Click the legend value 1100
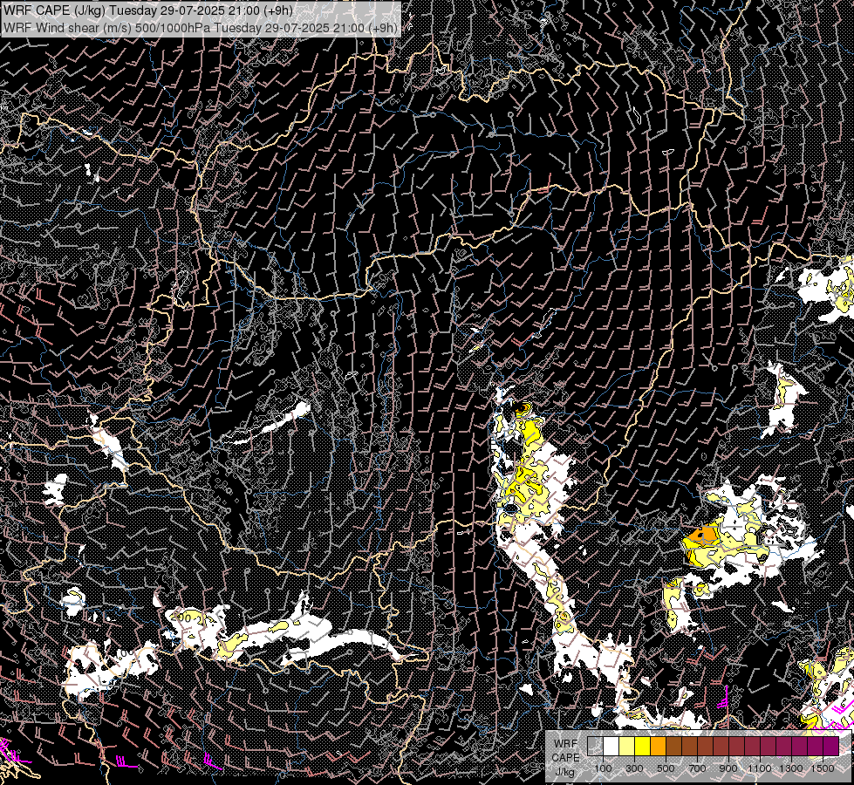The width and height of the screenshot is (854, 785). pos(760,768)
